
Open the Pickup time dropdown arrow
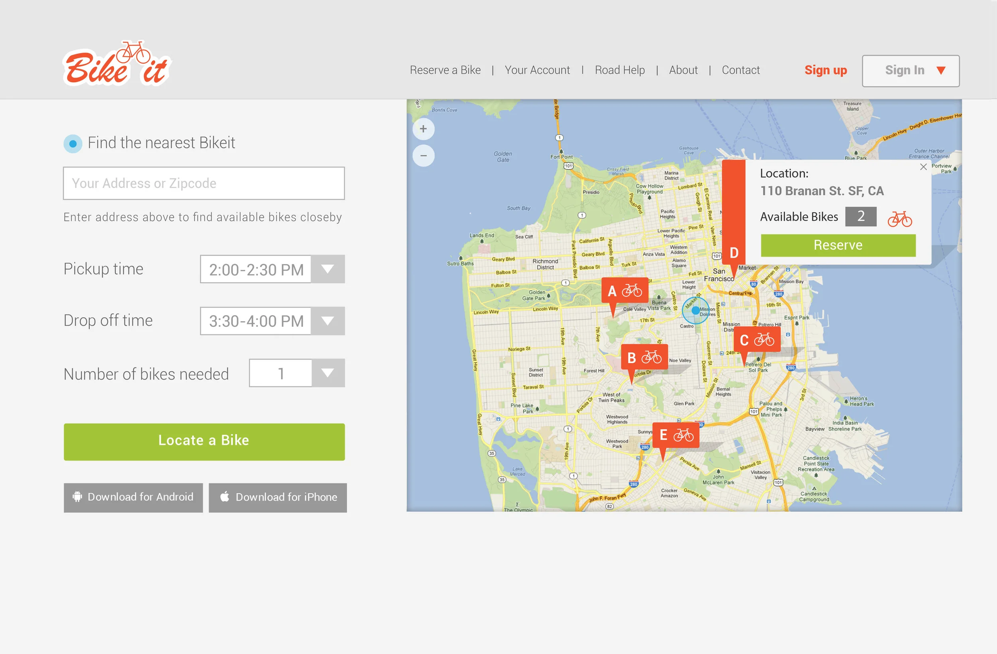click(x=327, y=269)
